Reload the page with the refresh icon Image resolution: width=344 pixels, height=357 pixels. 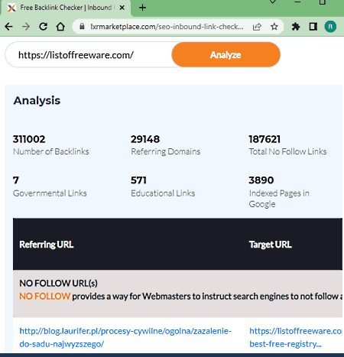point(43,27)
